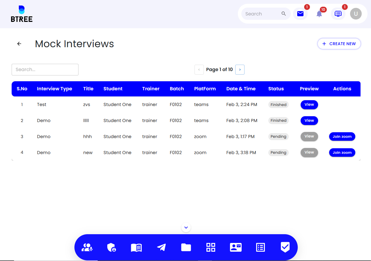Open the checkmark badge dock icon

(285, 247)
